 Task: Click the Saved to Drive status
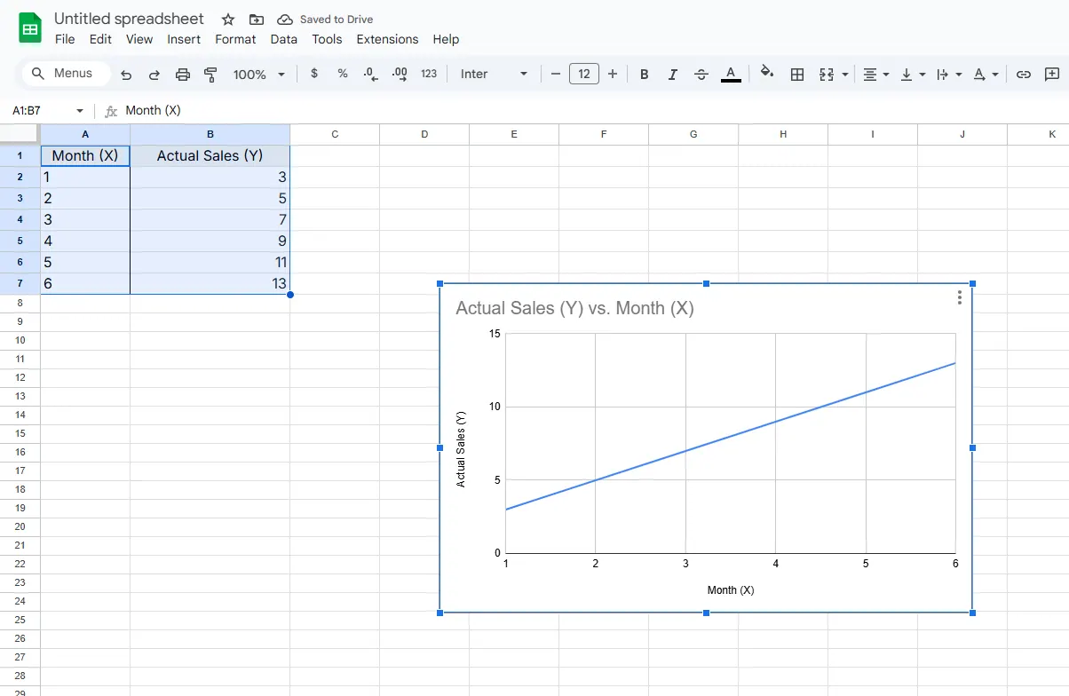point(326,20)
